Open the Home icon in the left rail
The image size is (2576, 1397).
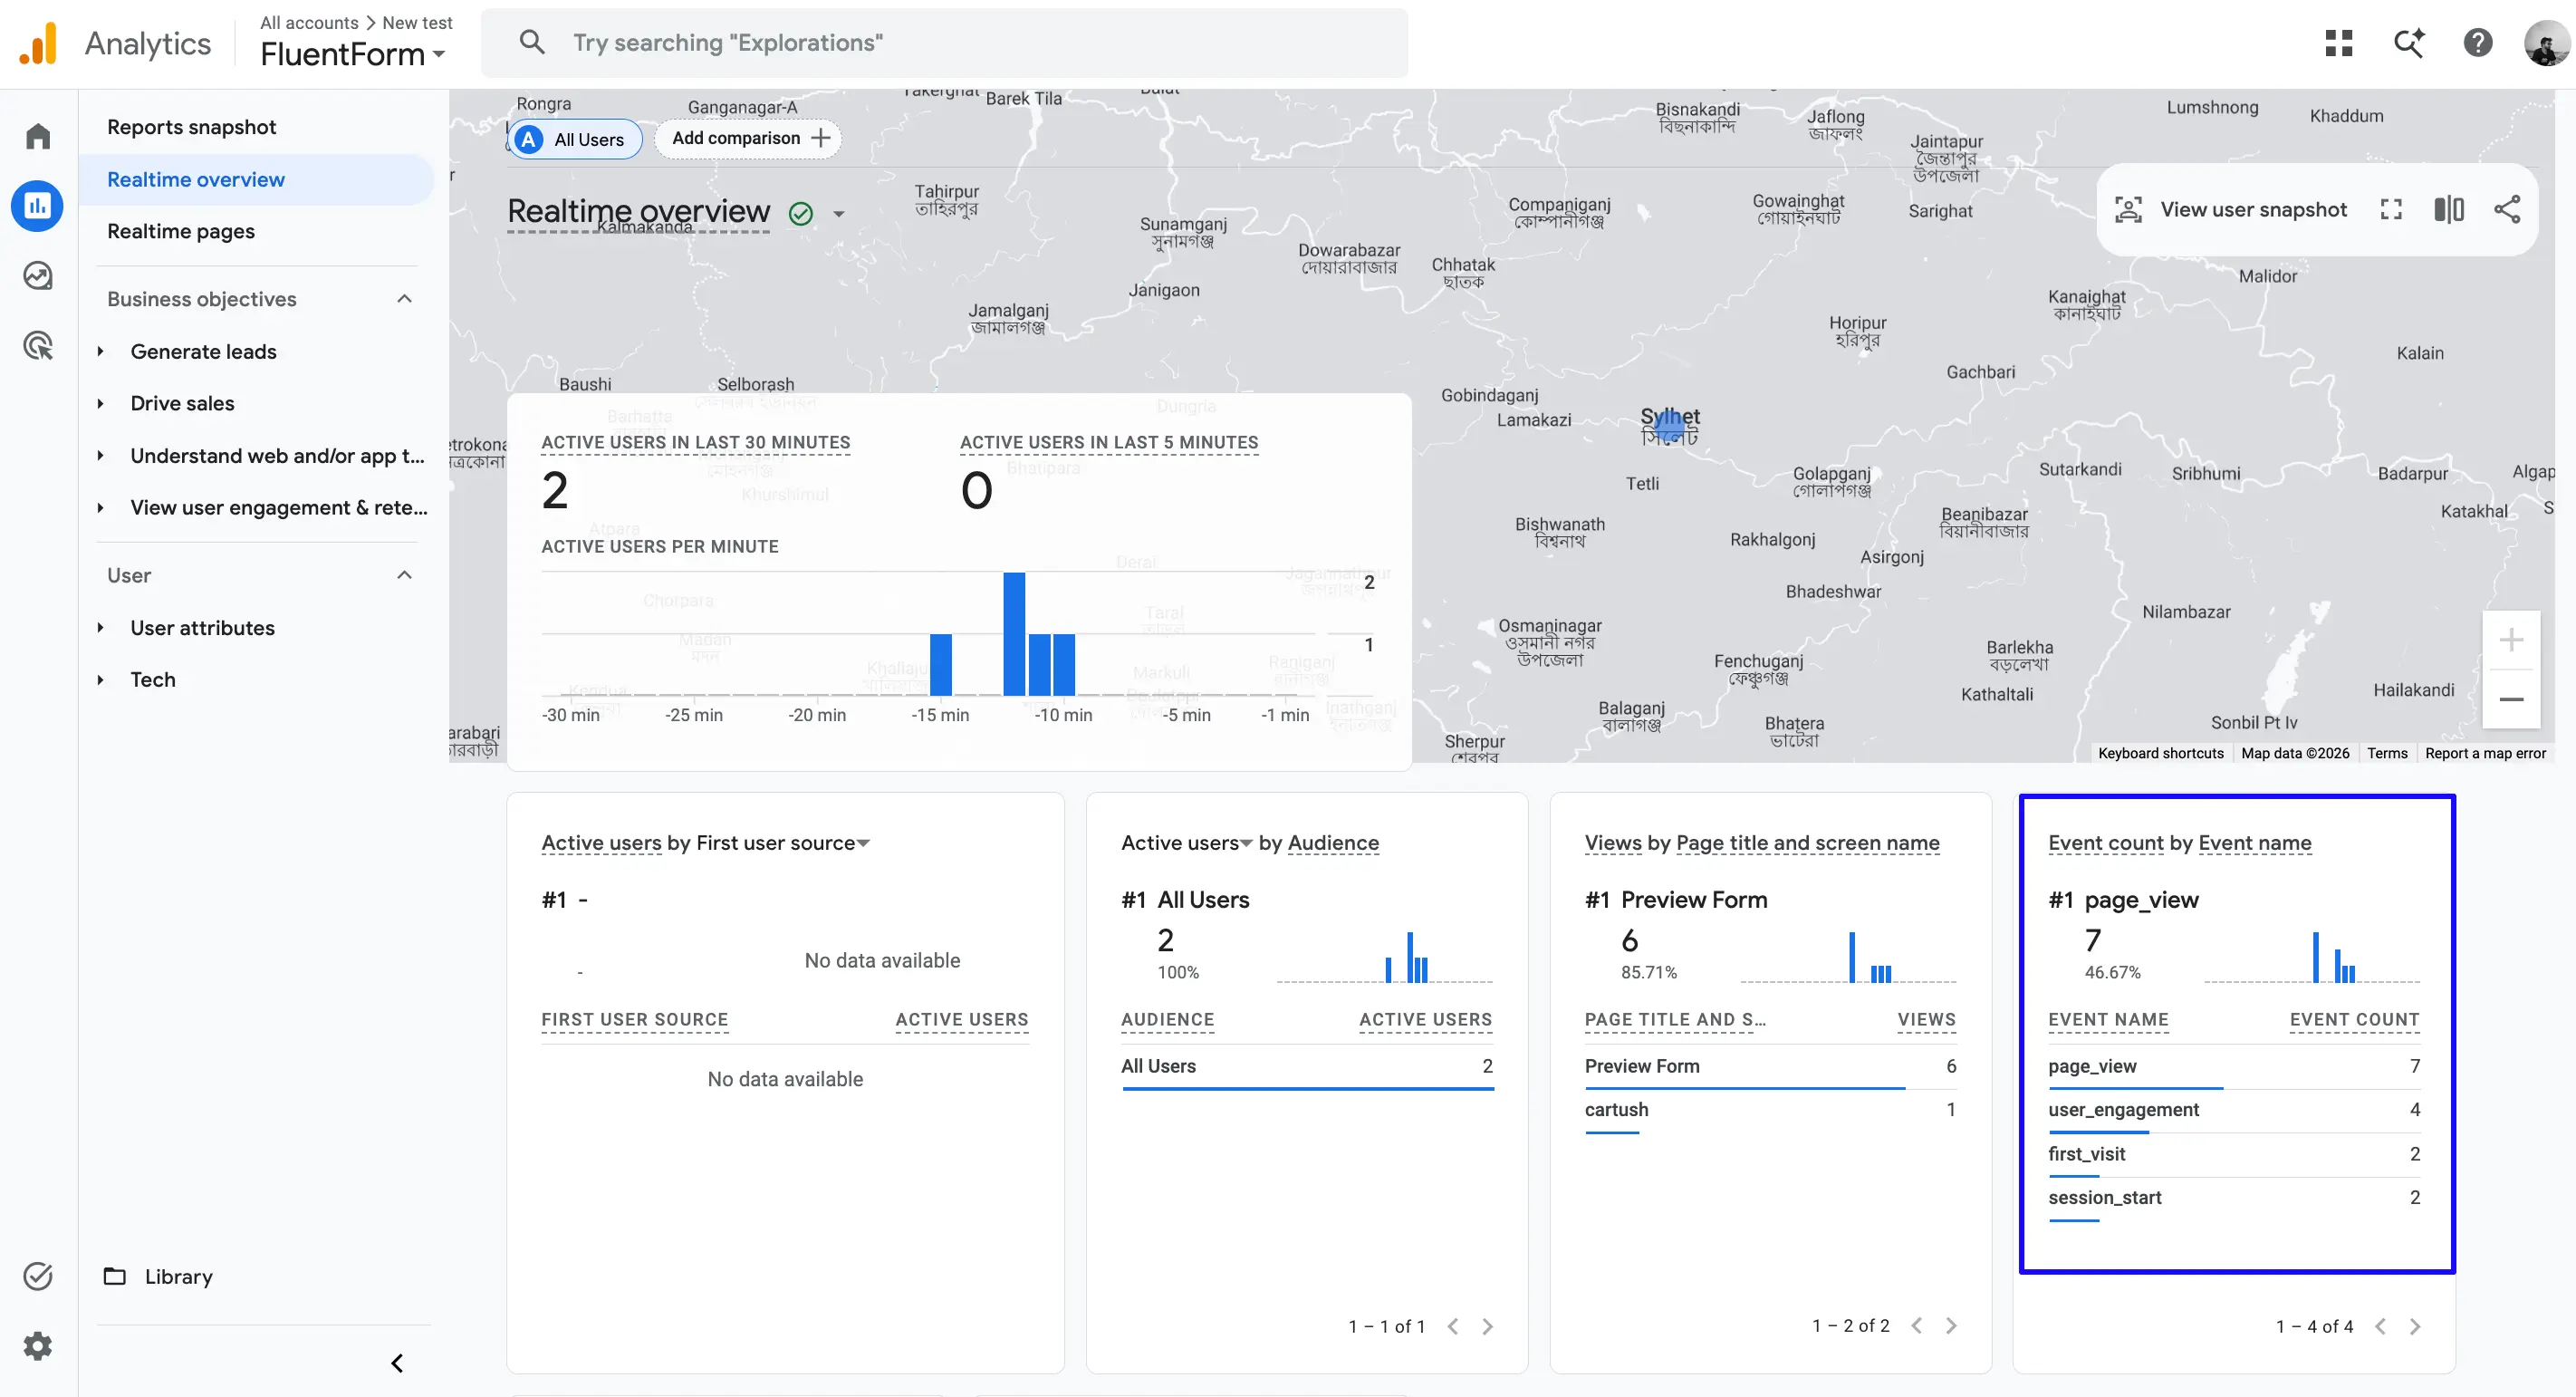click(x=38, y=136)
